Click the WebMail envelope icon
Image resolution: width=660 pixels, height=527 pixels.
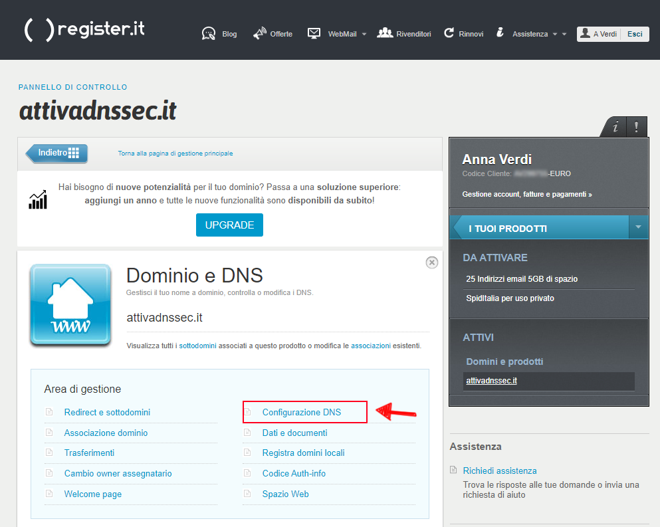click(x=314, y=33)
